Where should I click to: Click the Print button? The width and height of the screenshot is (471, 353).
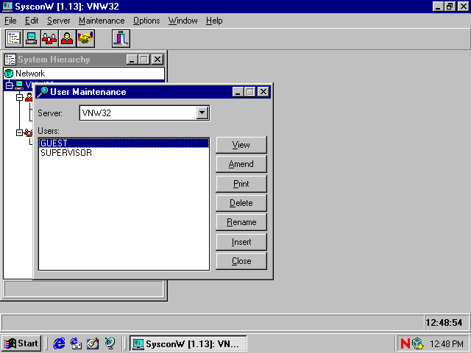pyautogui.click(x=241, y=184)
